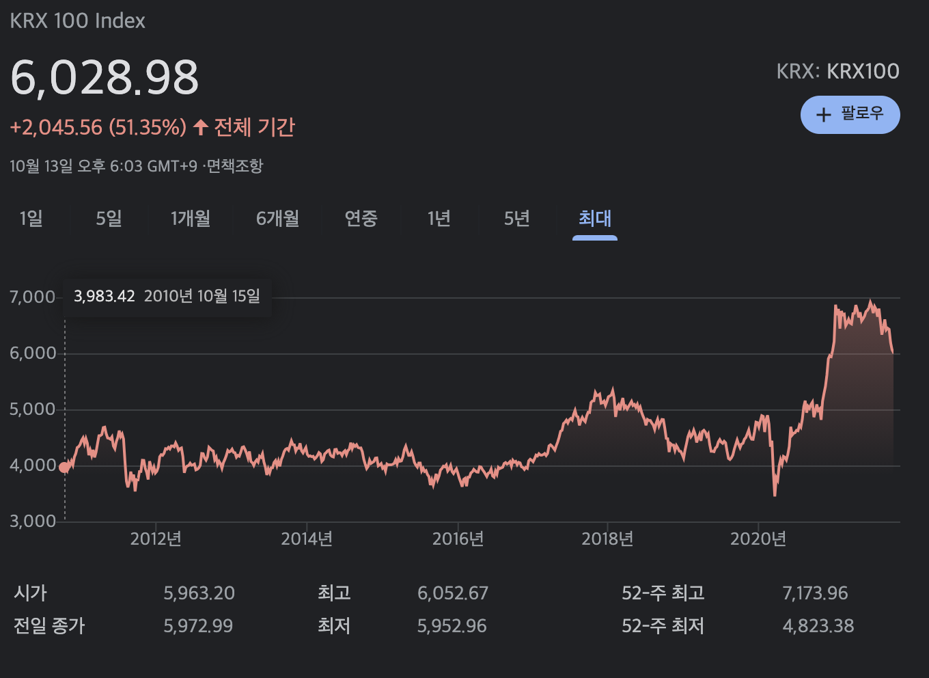Click the 전일 종가 label
The height and width of the screenshot is (678, 929).
coord(49,626)
